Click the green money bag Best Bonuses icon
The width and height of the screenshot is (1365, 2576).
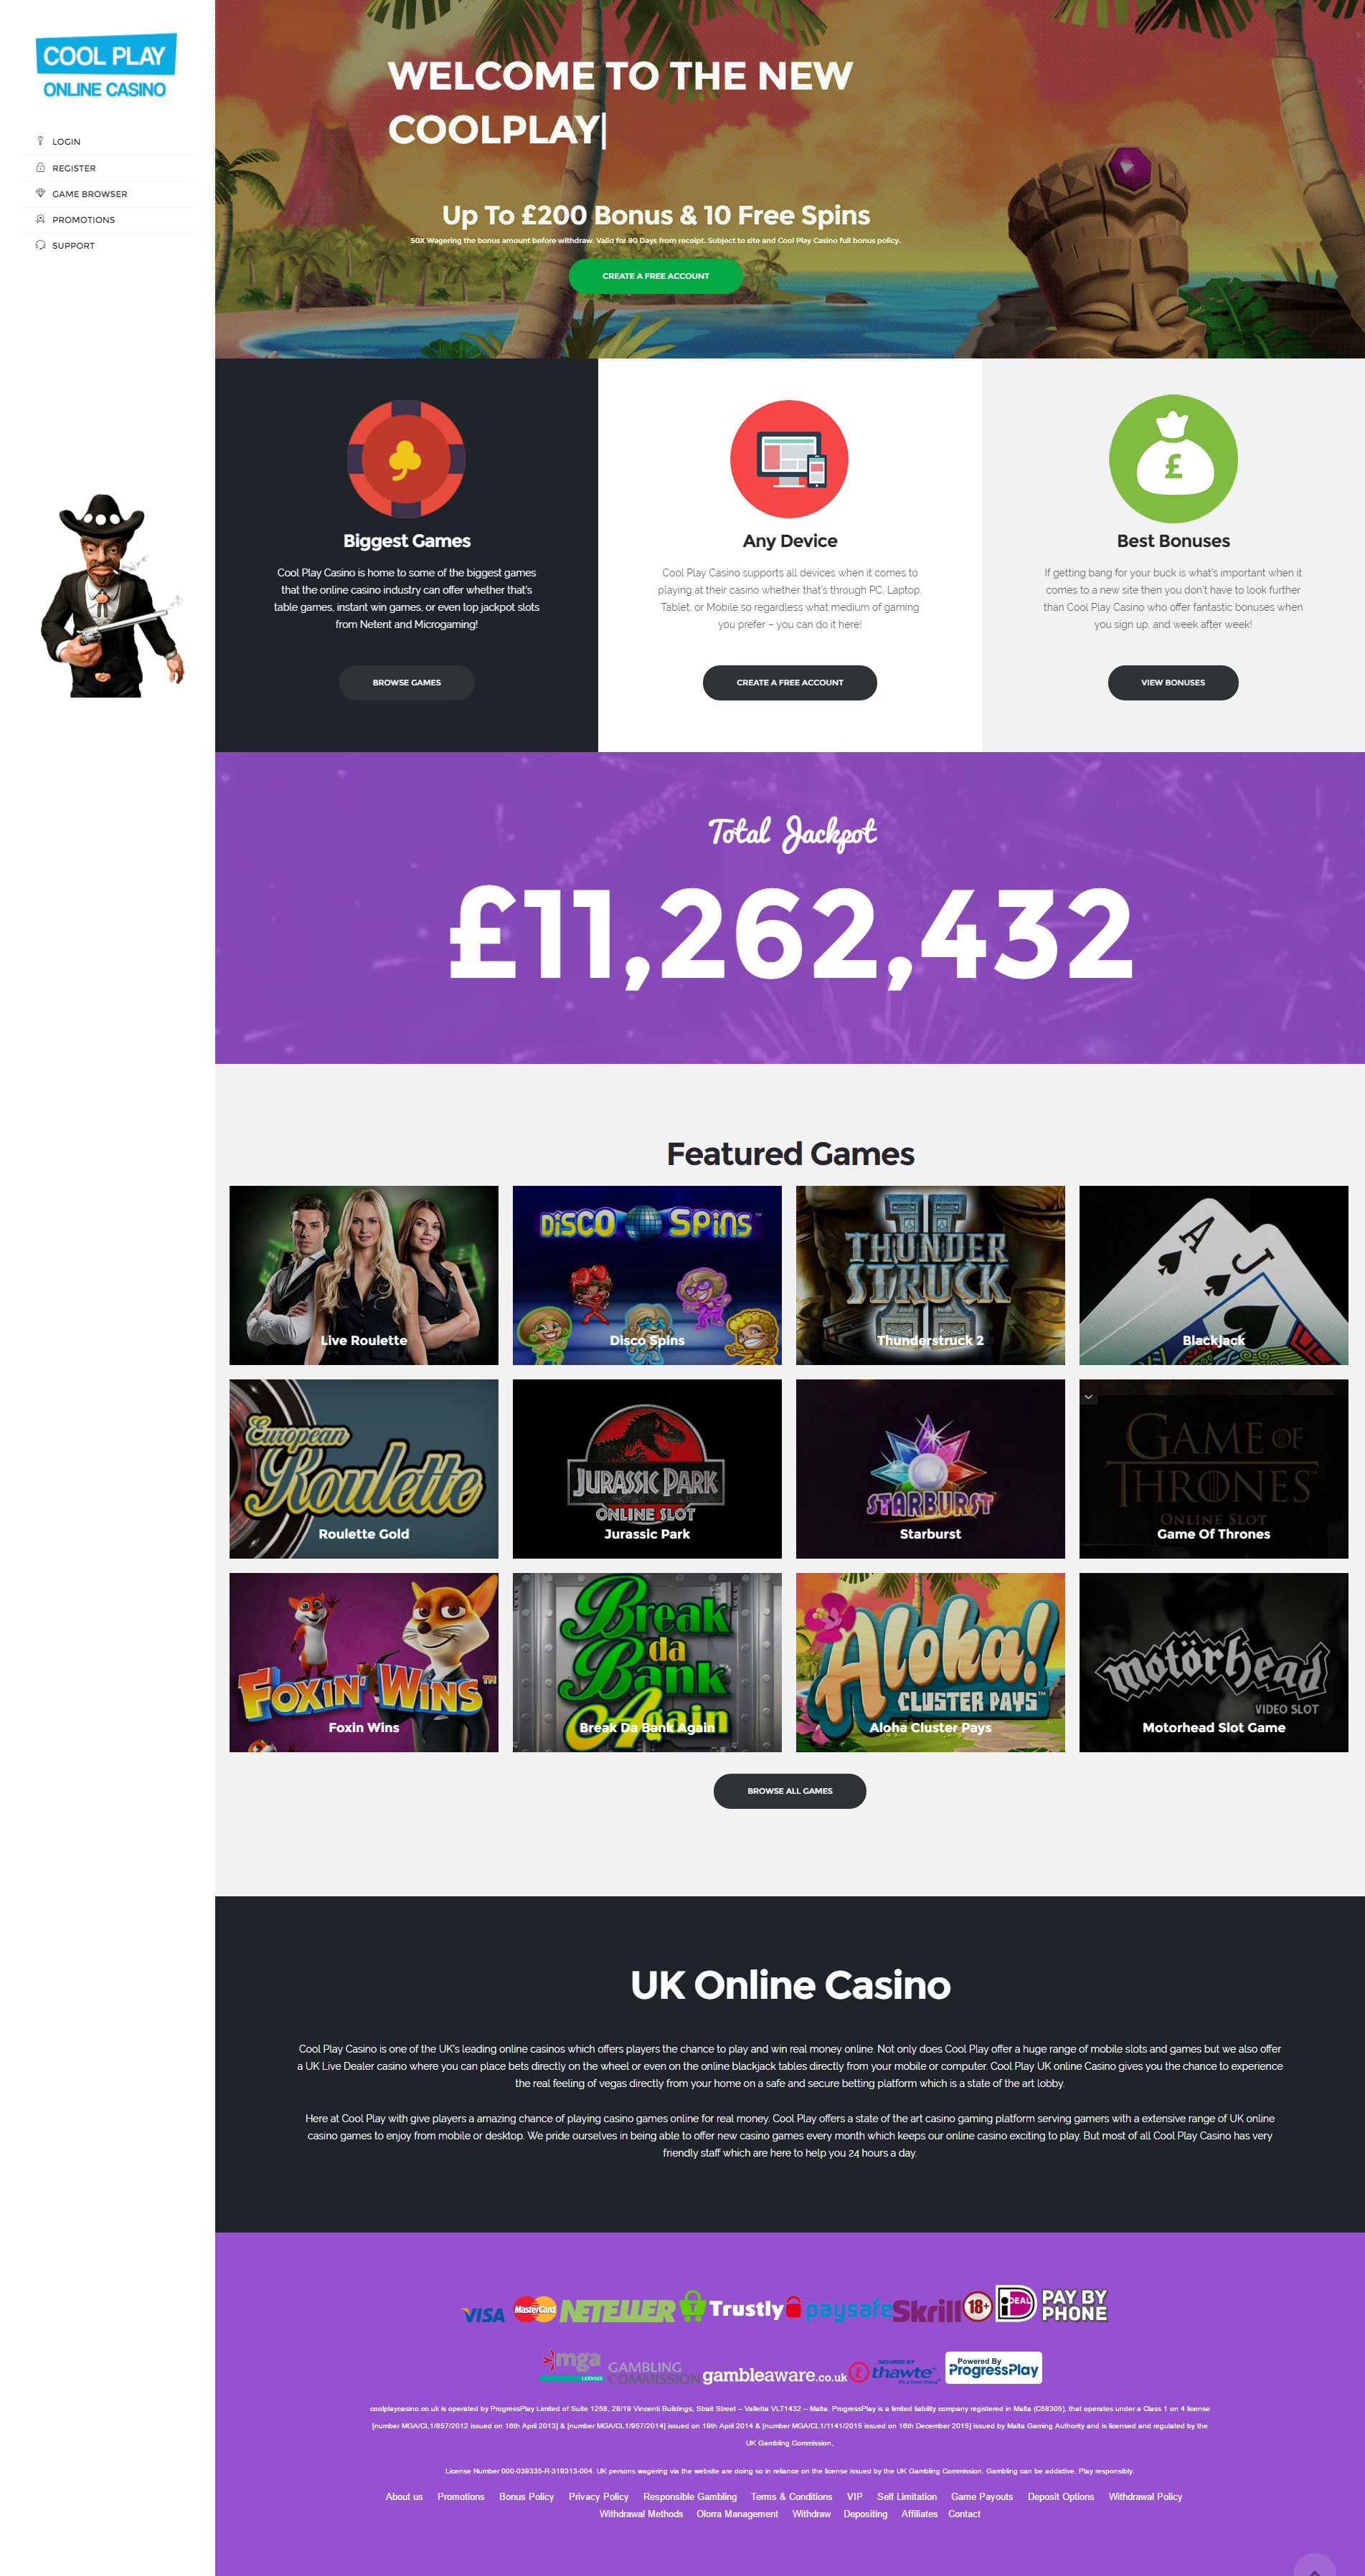1173,459
